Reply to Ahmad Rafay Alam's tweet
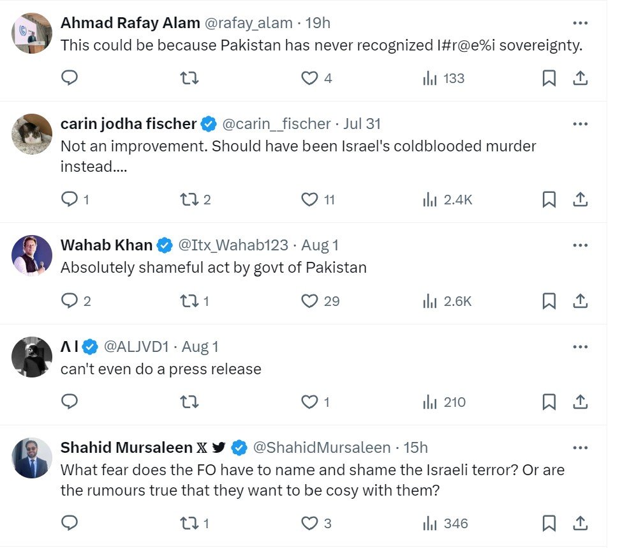The height and width of the screenshot is (548, 620). tap(70, 78)
